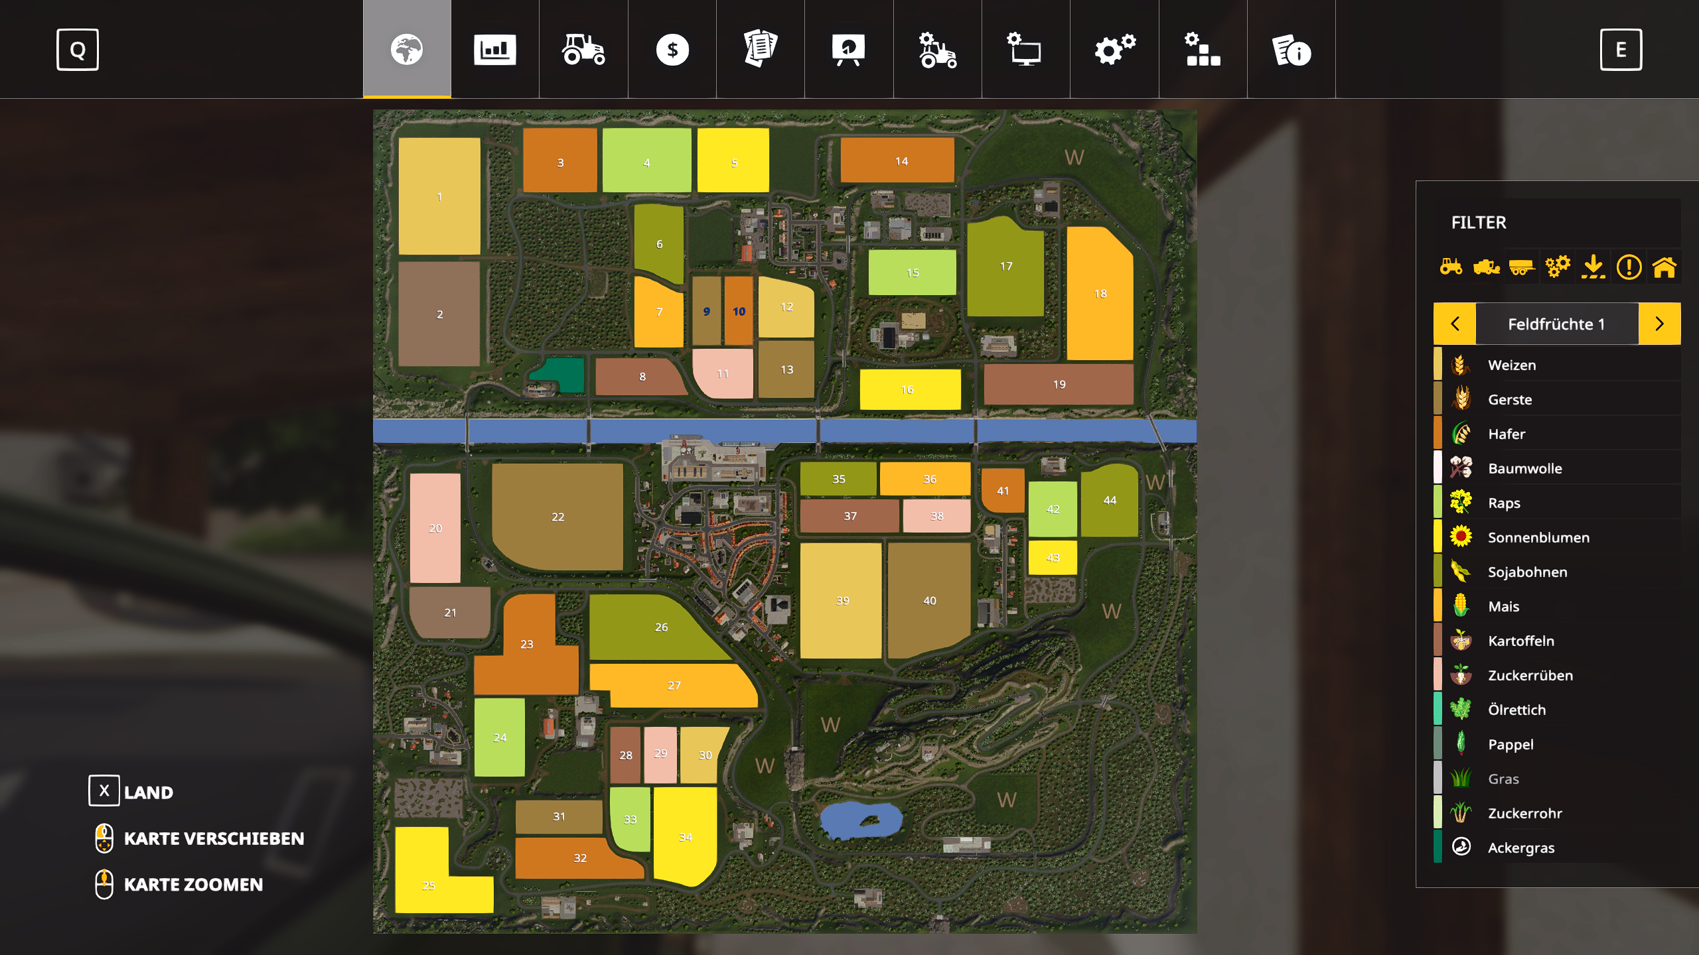Select field 39 on the map
The width and height of the screenshot is (1699, 955).
842,600
